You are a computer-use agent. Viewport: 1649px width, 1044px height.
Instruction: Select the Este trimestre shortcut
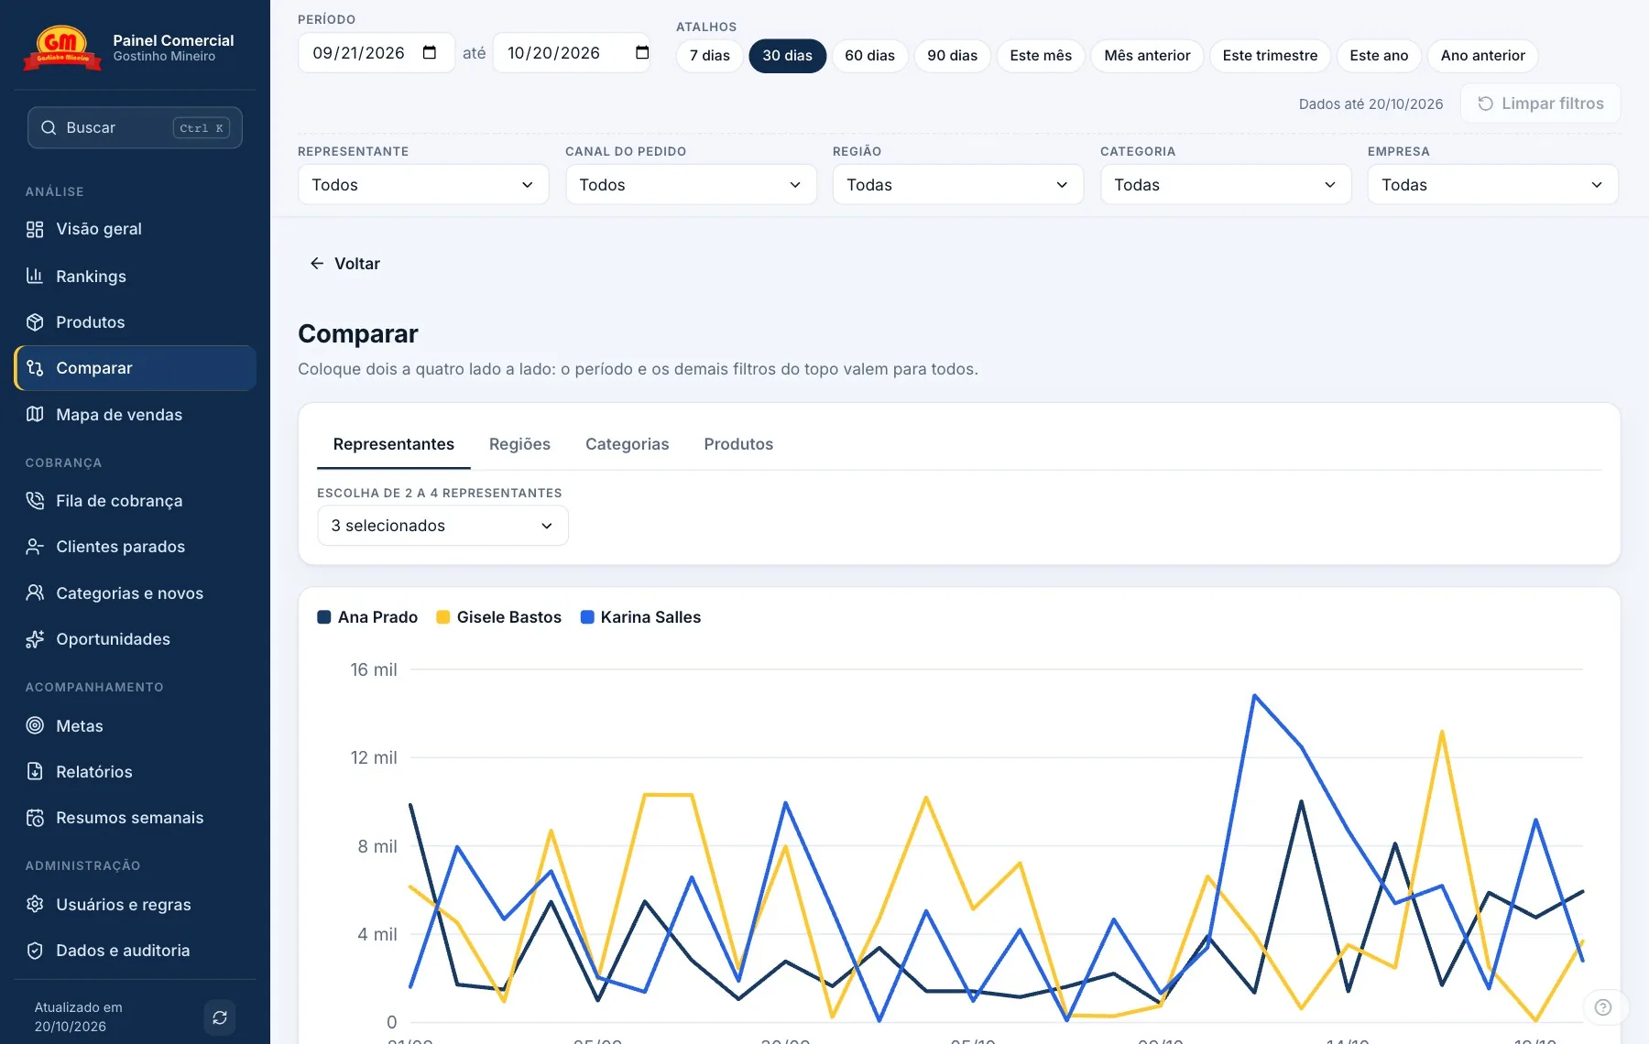click(1270, 56)
